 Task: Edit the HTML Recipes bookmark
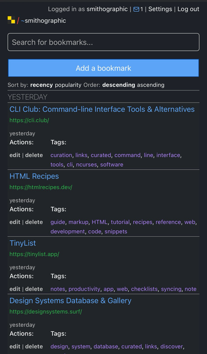[x=15, y=222]
